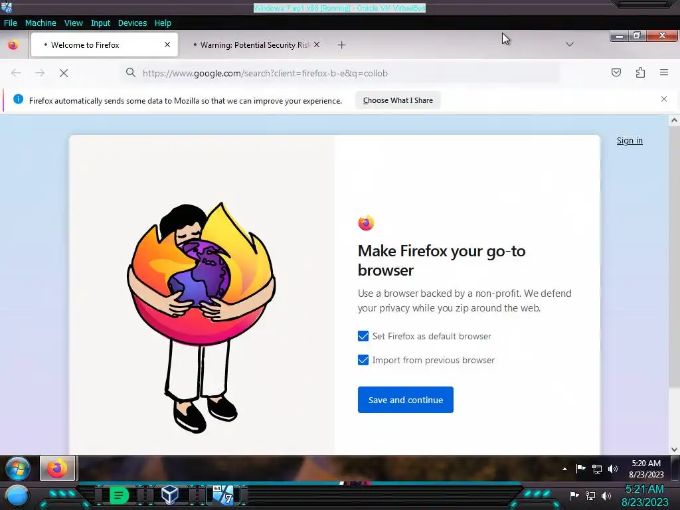Open guest network tray icon
Screen dimensions: 680x510
tap(597, 469)
